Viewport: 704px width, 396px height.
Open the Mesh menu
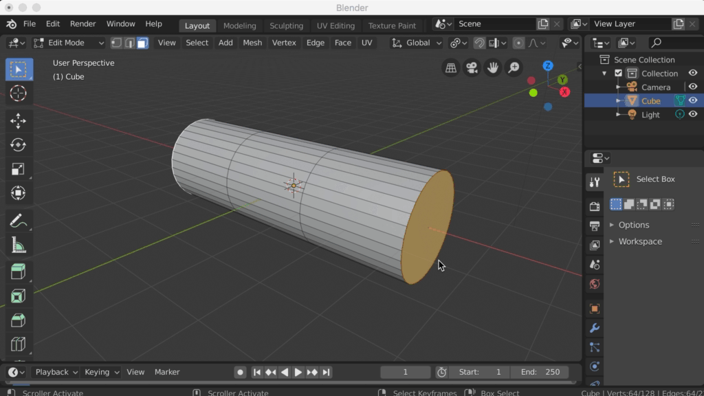click(252, 43)
